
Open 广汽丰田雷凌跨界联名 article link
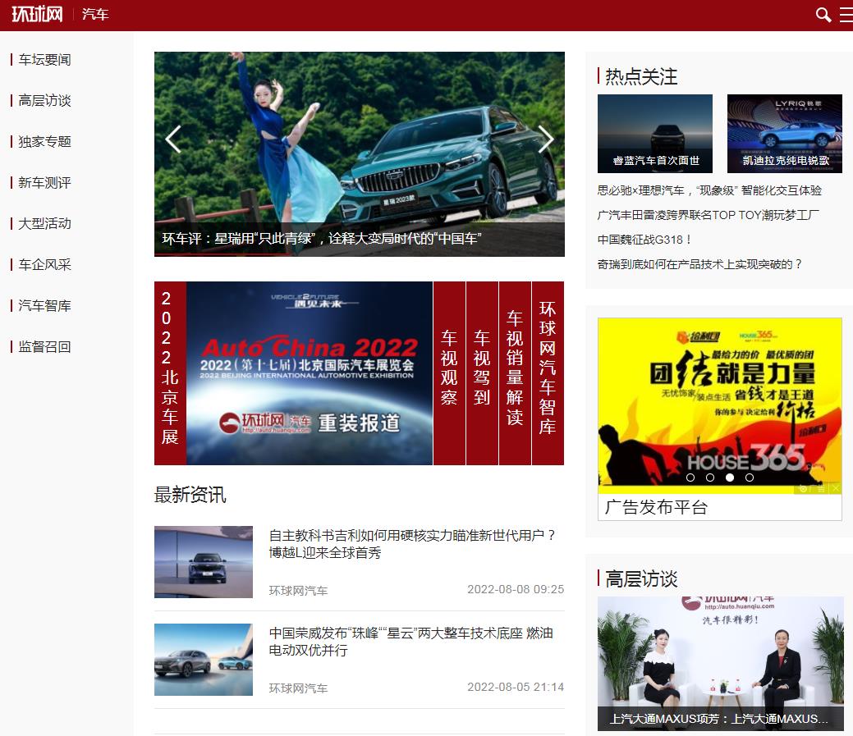point(708,215)
